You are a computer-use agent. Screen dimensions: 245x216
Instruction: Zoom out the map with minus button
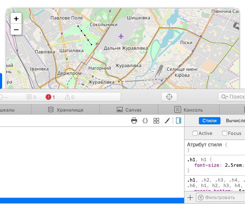[x=16, y=29]
